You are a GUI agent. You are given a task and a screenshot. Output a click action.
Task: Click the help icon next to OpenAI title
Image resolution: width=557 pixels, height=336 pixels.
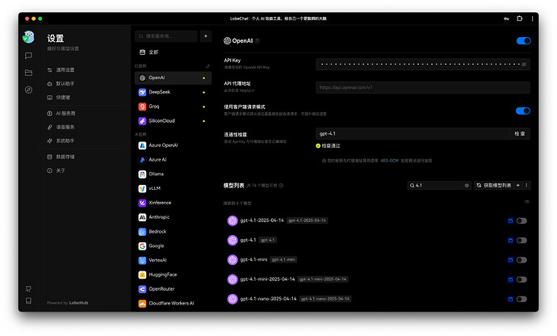(x=258, y=41)
